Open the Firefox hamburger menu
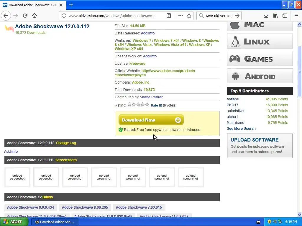 296,16
